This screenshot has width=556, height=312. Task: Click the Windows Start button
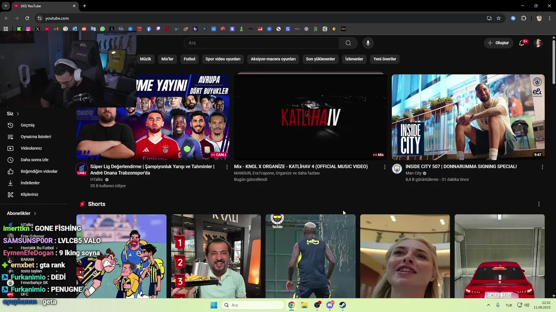click(x=214, y=305)
